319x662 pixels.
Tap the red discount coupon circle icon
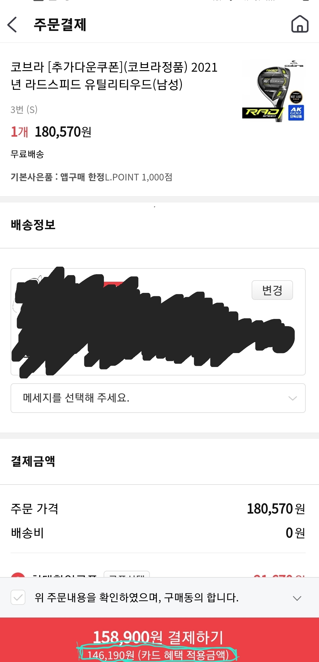click(18, 575)
